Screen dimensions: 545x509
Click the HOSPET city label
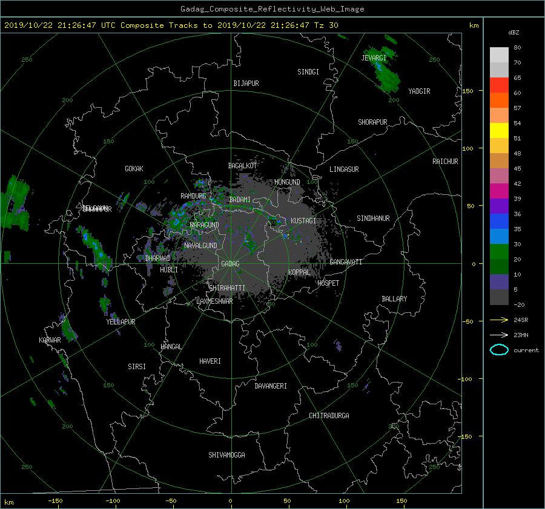coord(328,283)
